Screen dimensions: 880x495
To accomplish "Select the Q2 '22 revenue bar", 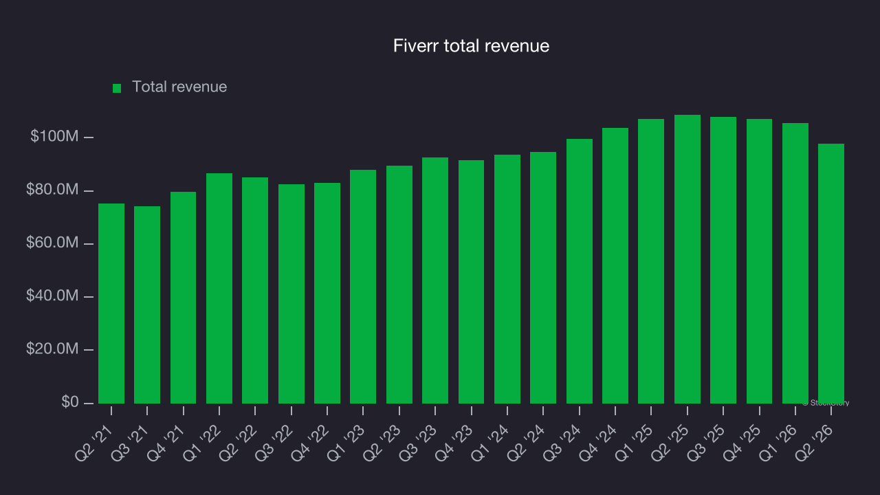I will coord(255,290).
